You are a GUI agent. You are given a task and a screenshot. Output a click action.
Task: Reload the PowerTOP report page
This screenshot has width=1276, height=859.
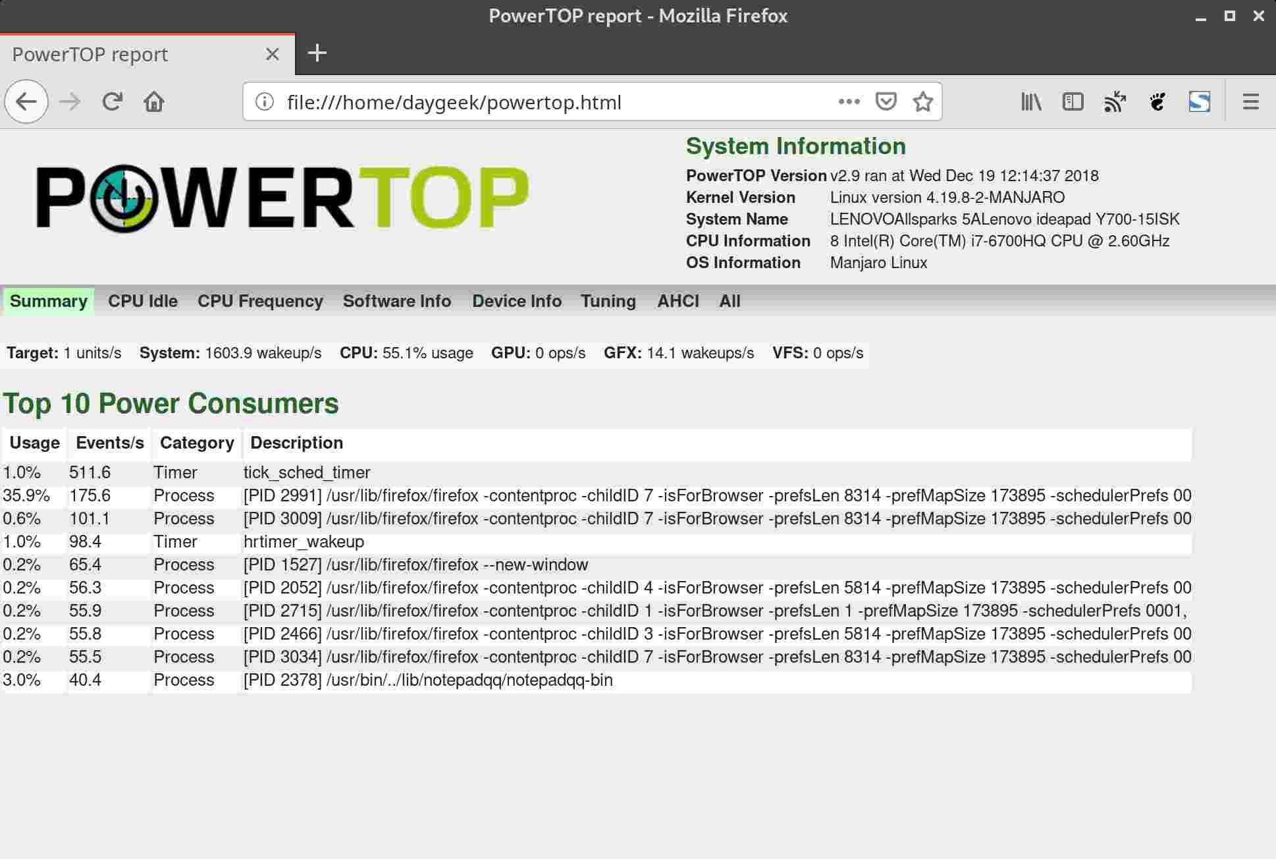click(112, 101)
